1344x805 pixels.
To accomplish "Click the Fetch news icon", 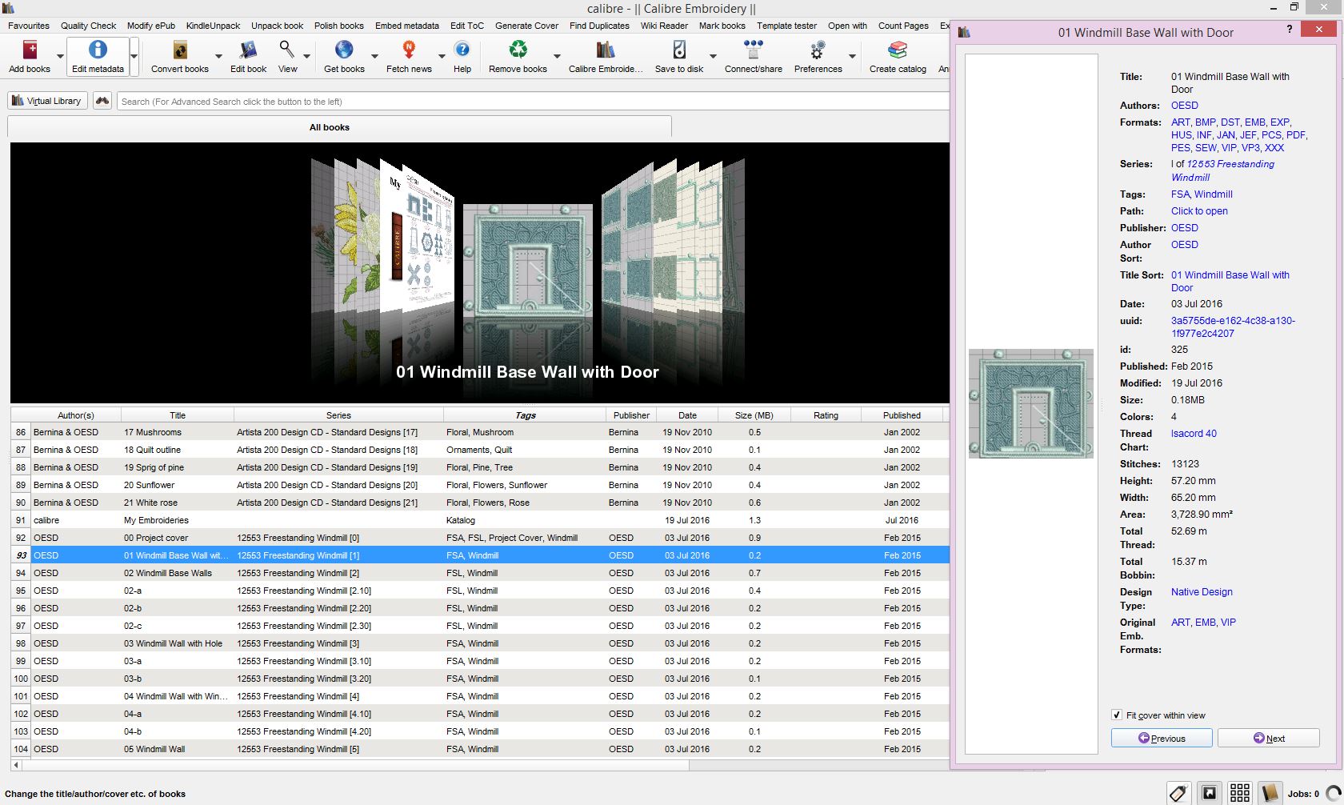I will 409,51.
